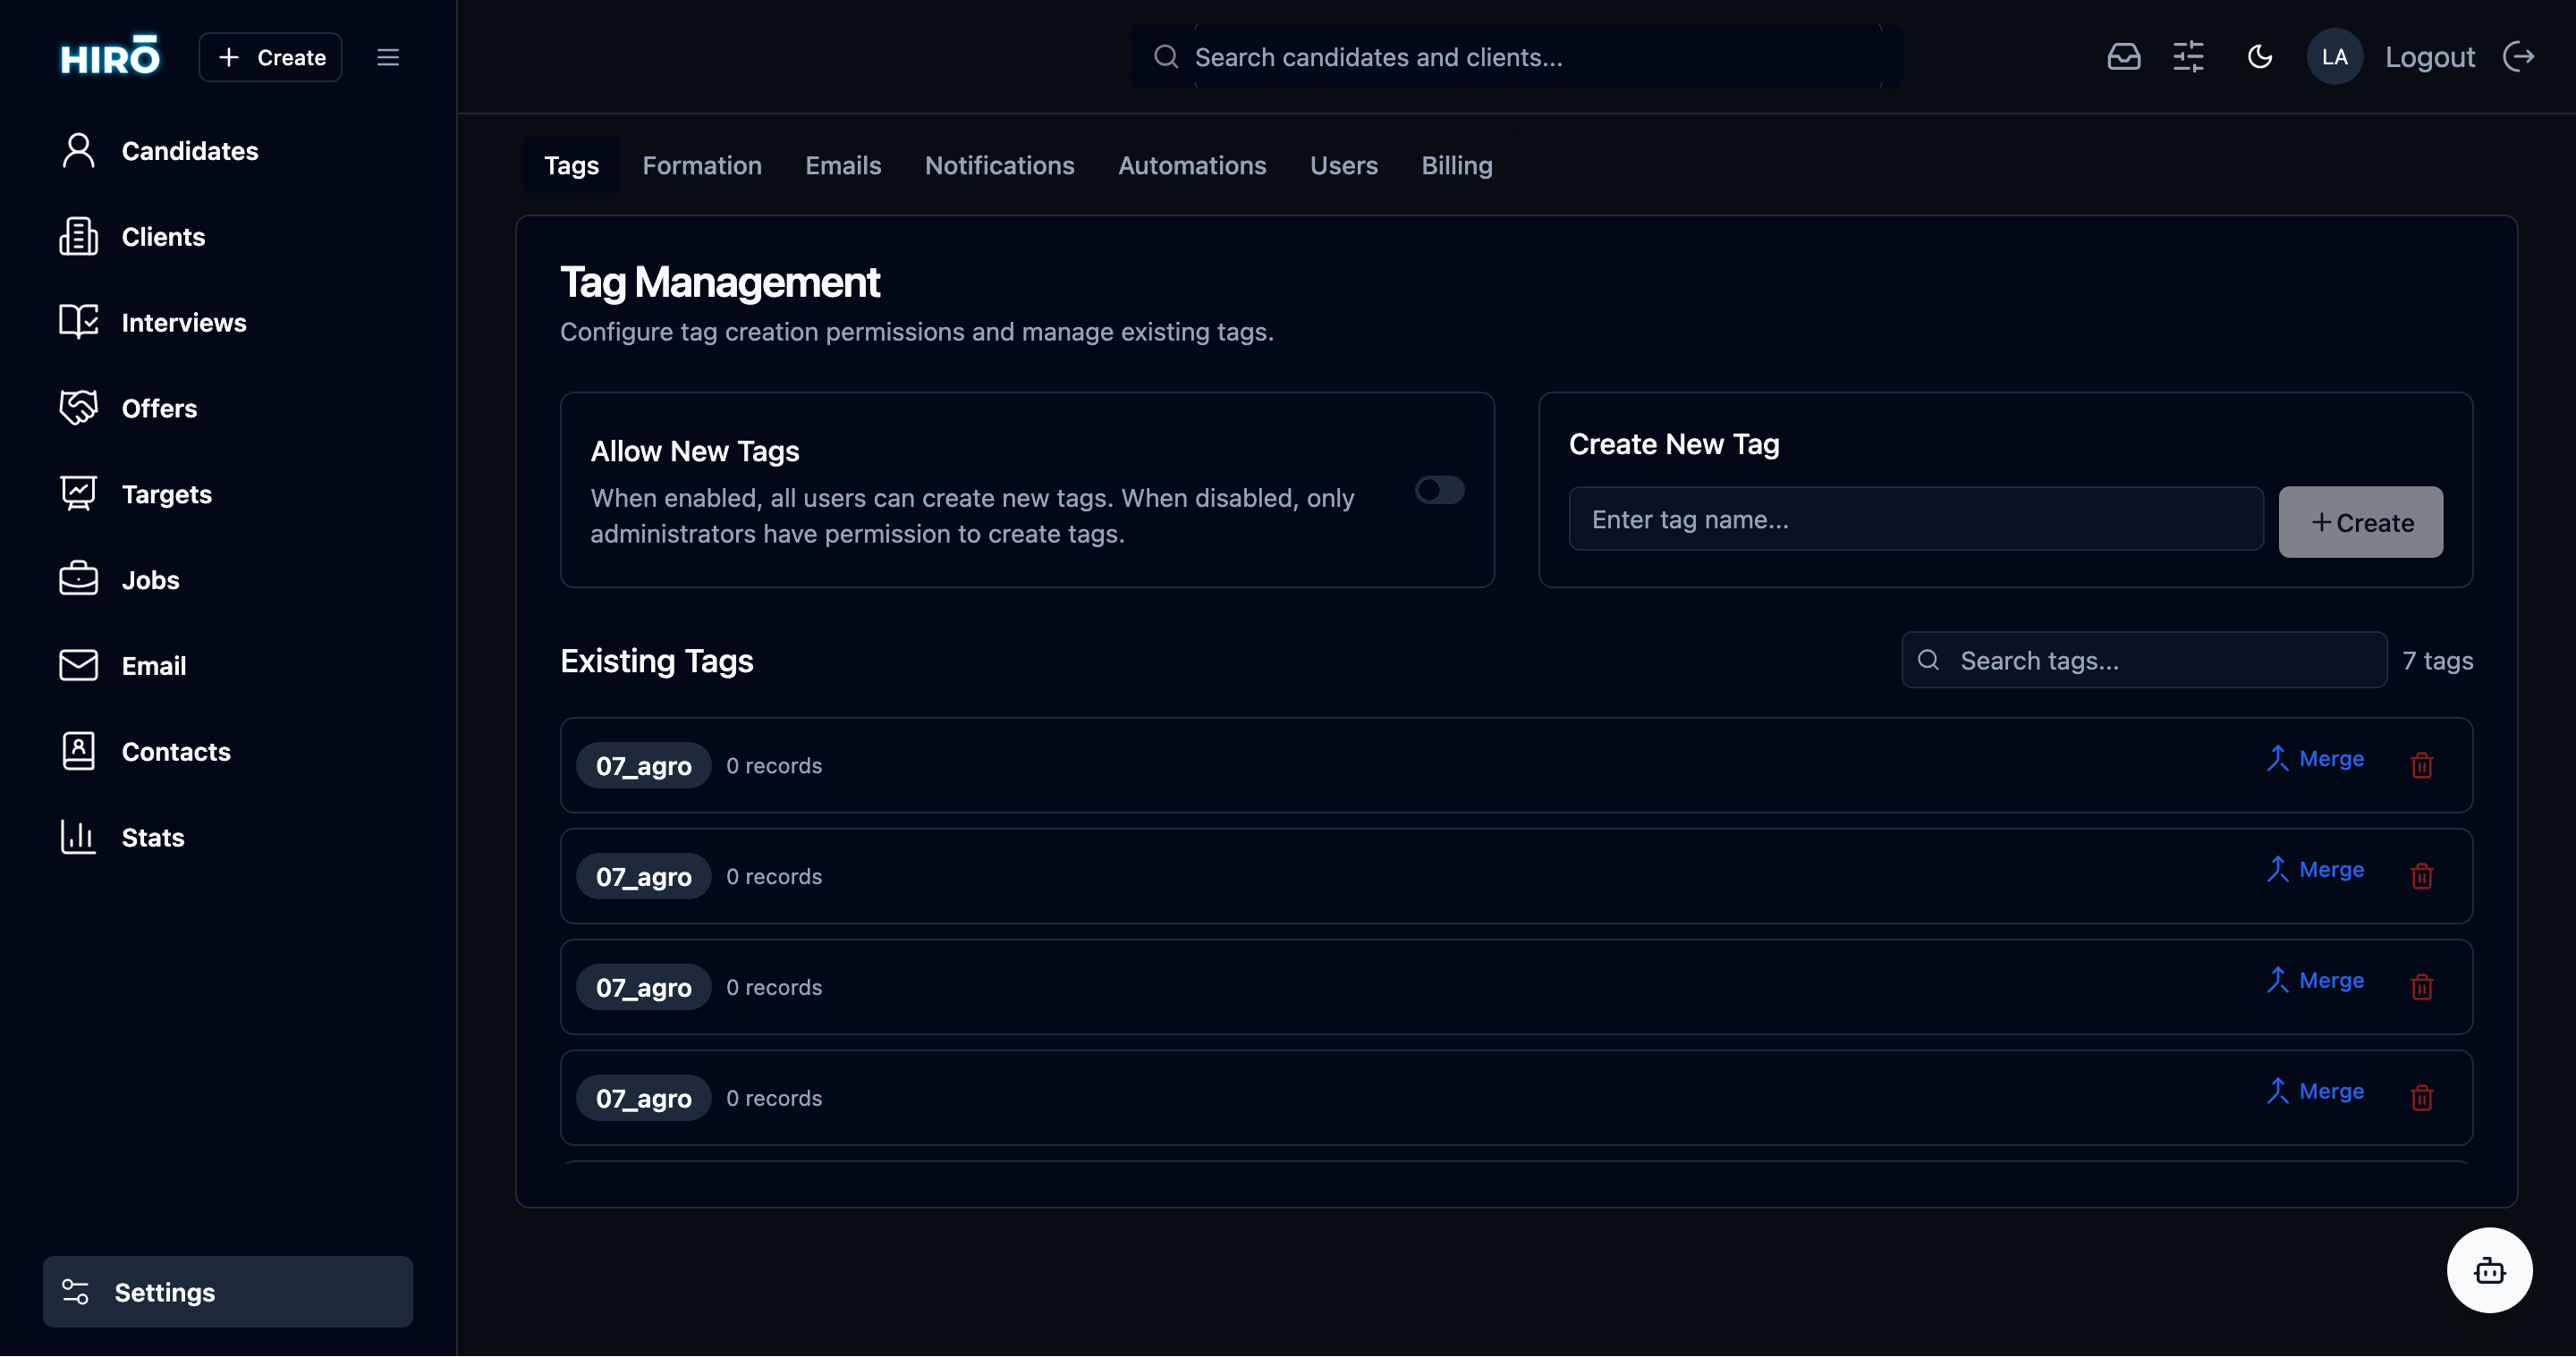Switch to the Notifications tab

pos(999,164)
